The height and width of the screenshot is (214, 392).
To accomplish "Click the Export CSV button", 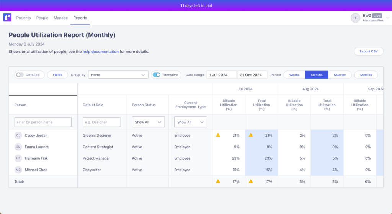I will 369,51.
